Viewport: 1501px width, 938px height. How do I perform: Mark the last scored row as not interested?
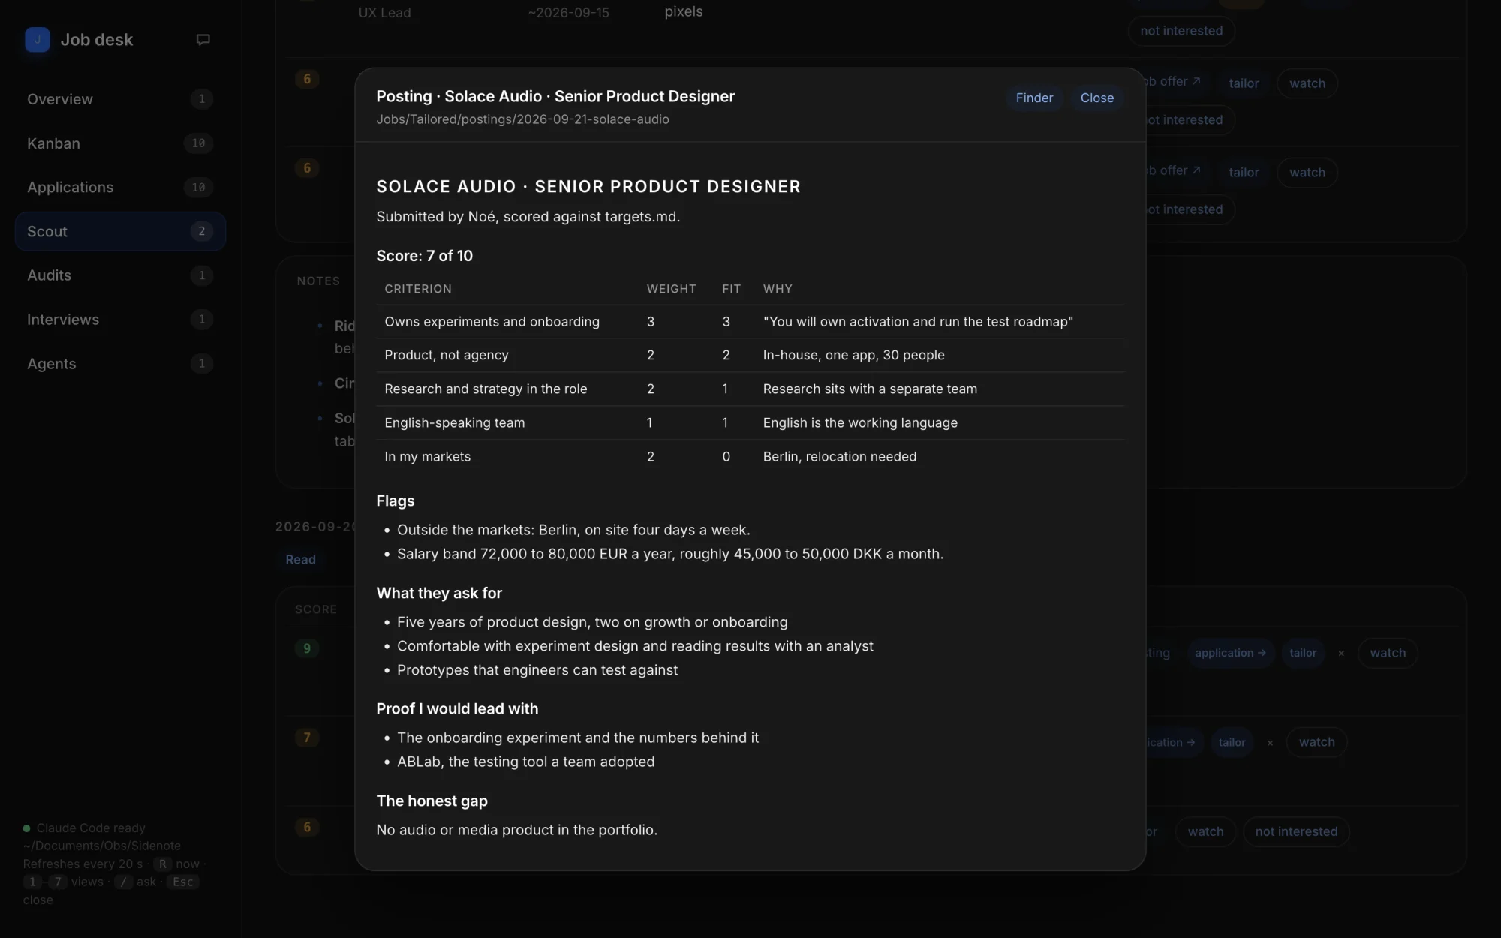(1296, 831)
